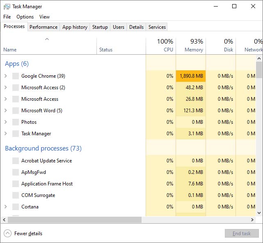Click Chrome's 1,890.8 MB memory cell
263x243 pixels.
point(191,76)
